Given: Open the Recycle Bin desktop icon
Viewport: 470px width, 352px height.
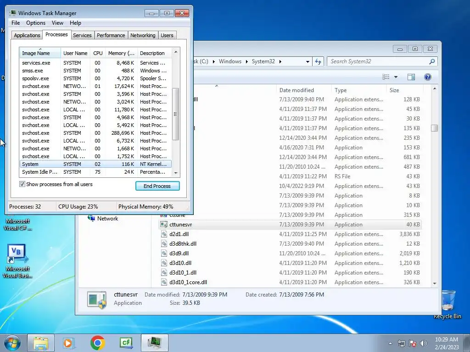Looking at the screenshot, I should tap(448, 304).
